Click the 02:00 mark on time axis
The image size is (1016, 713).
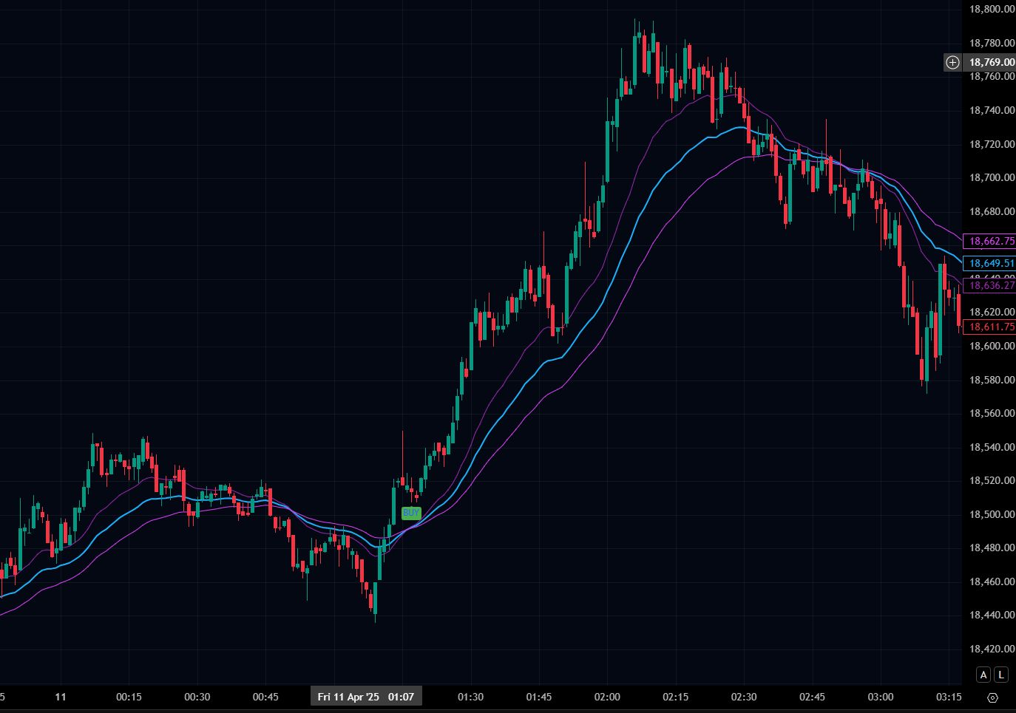point(607,697)
